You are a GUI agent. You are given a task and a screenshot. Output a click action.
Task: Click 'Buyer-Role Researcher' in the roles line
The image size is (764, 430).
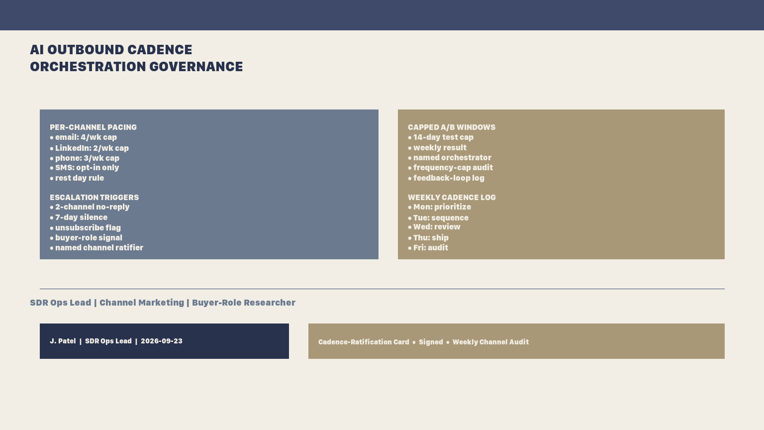[x=244, y=303]
